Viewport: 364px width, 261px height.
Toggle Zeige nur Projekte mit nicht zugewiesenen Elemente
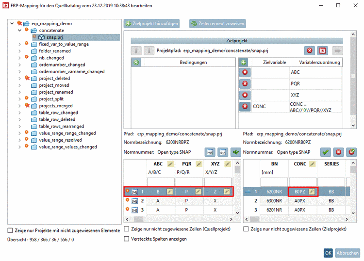(x=10, y=230)
